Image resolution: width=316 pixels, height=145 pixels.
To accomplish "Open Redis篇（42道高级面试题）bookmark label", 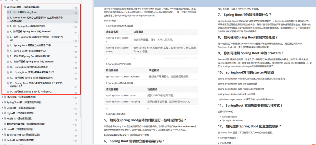I will [x=20, y=140].
